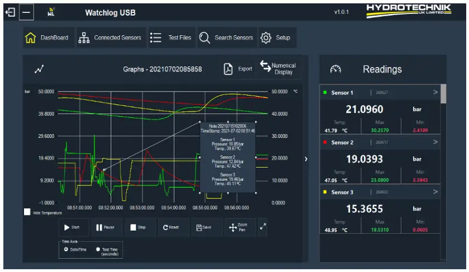This screenshot has width=469, height=272.
Task: Click the Sensor 2 reading value 19.0393
Action: point(364,159)
